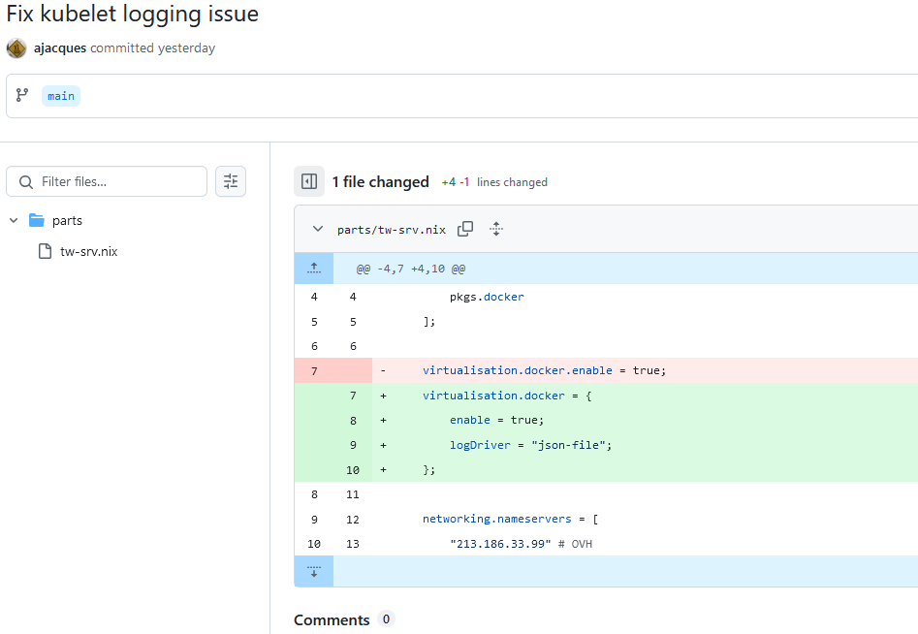
Task: Click the branch icon beside main
Action: pyautogui.click(x=22, y=95)
